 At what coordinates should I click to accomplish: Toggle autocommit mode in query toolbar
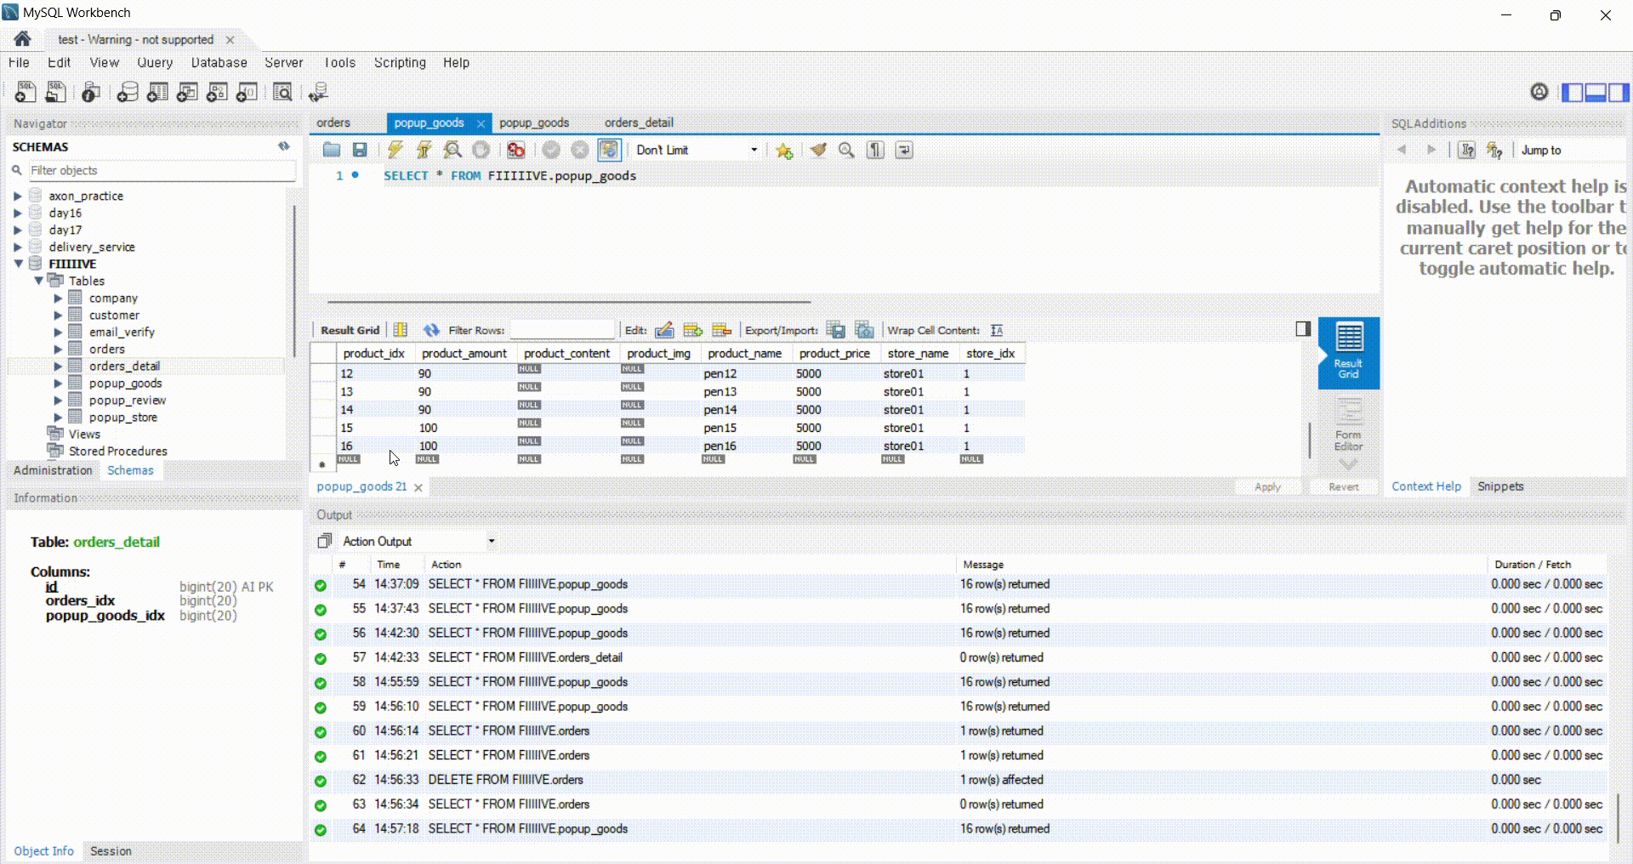pyautogui.click(x=609, y=151)
